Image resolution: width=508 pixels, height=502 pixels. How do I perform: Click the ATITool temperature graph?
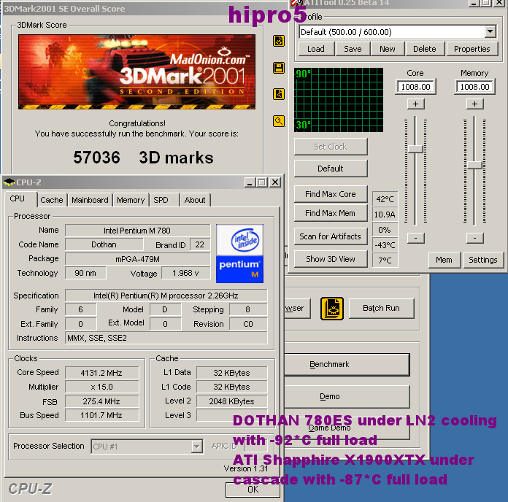pos(339,100)
